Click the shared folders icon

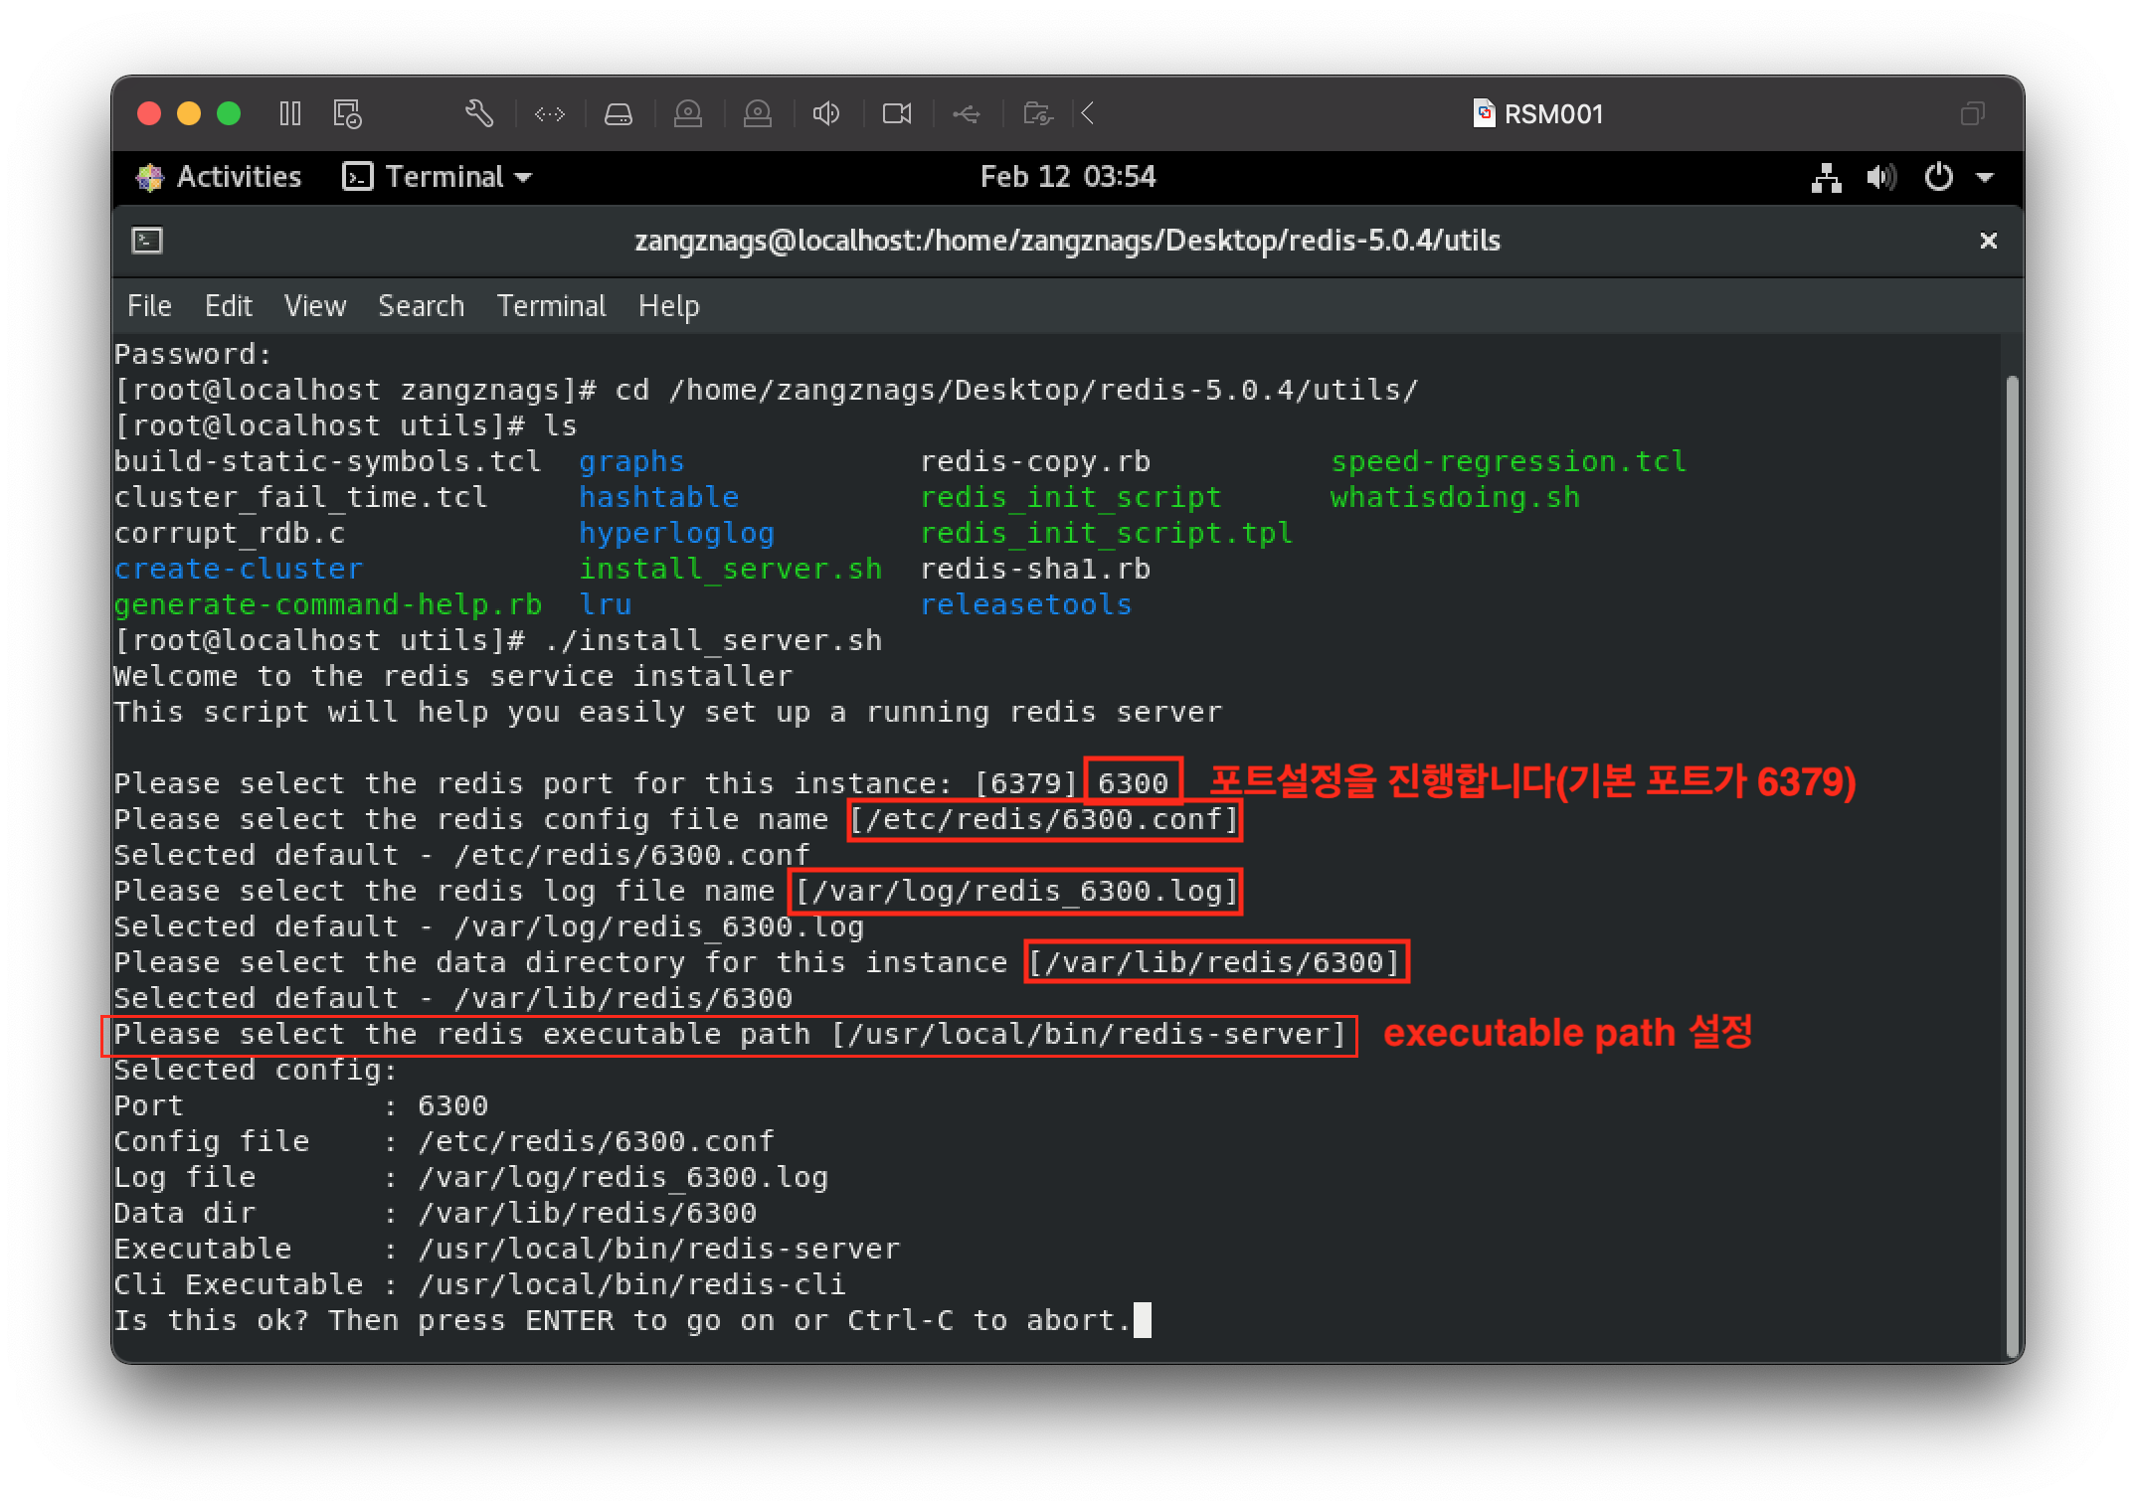1037,114
